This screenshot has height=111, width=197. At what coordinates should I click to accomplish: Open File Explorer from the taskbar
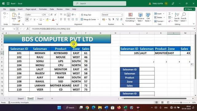pos(100,108)
